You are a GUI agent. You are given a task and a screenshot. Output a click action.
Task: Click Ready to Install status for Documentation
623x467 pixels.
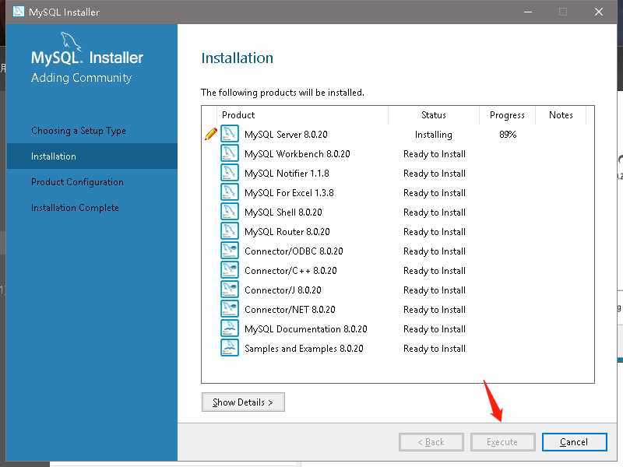[435, 329]
